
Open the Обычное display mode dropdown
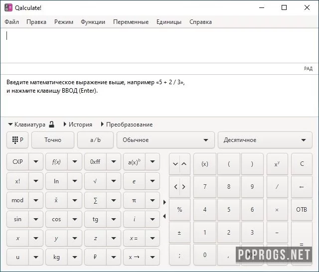165,140
